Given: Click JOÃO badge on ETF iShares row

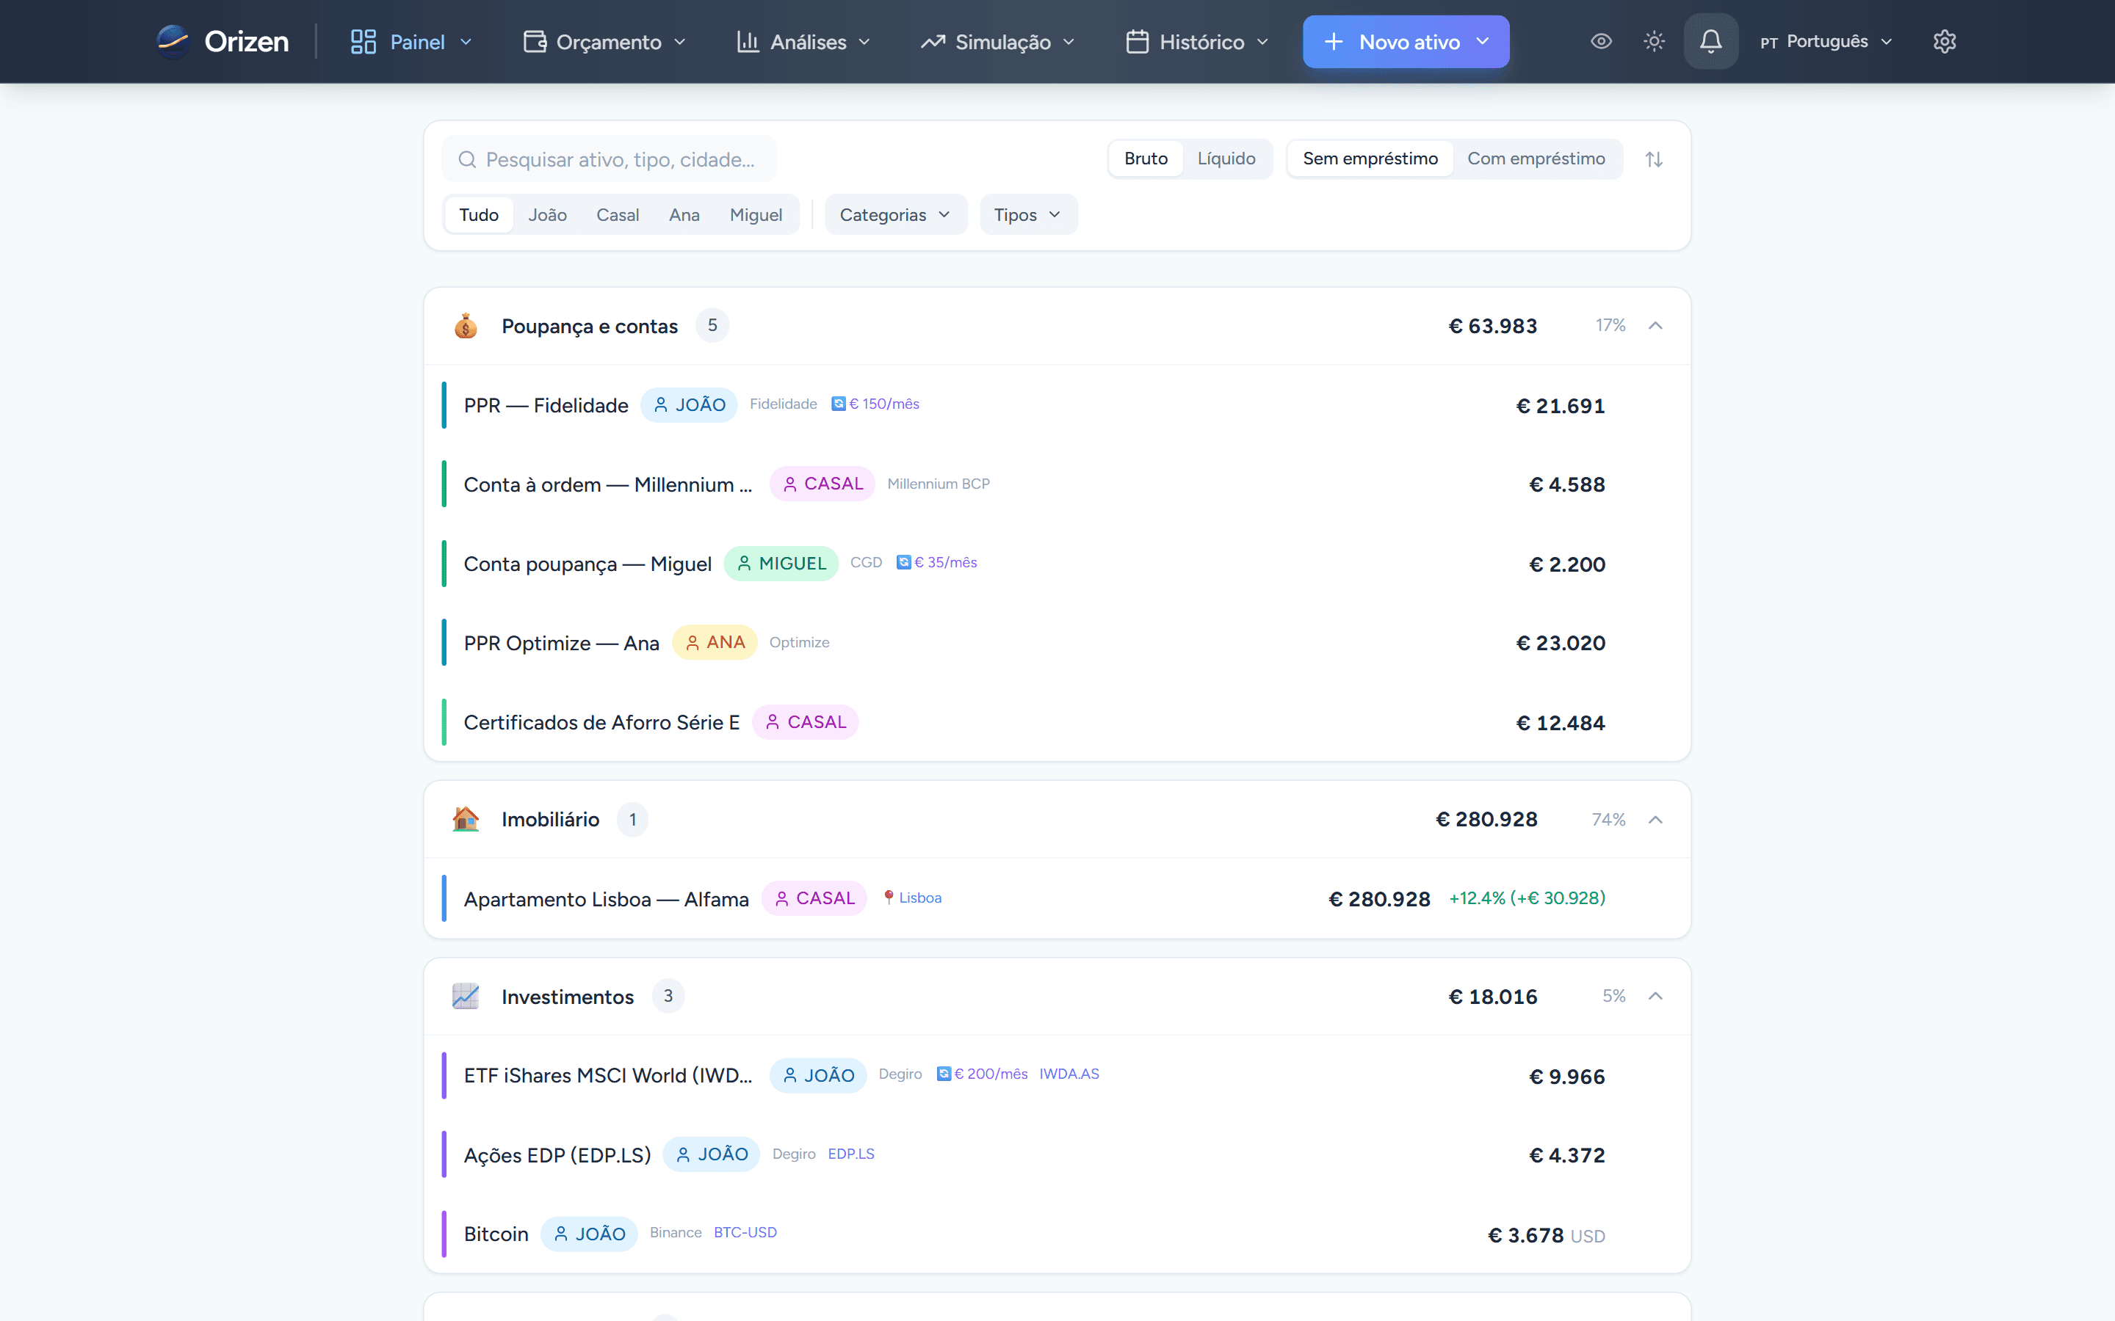Looking at the screenshot, I should click(818, 1075).
